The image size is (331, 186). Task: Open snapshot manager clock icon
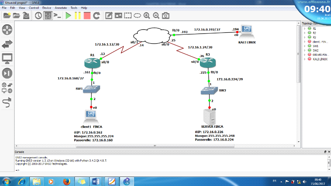click(38, 16)
